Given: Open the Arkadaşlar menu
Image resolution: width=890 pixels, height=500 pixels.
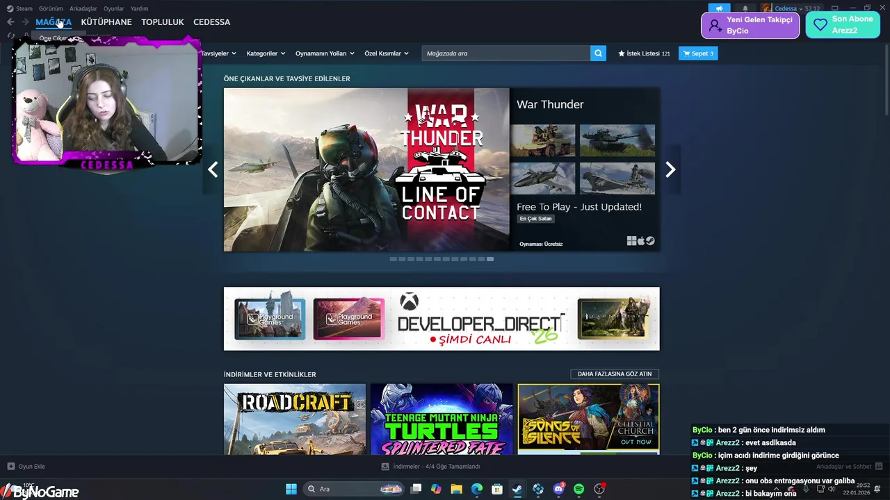Looking at the screenshot, I should (83, 8).
